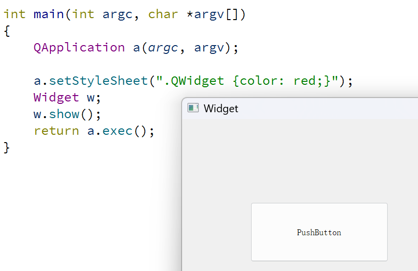Click the code line 'a.setStyleSheet(".QWidget {color: red;}");'
Image resolution: width=418 pixels, height=271 pixels.
click(193, 81)
